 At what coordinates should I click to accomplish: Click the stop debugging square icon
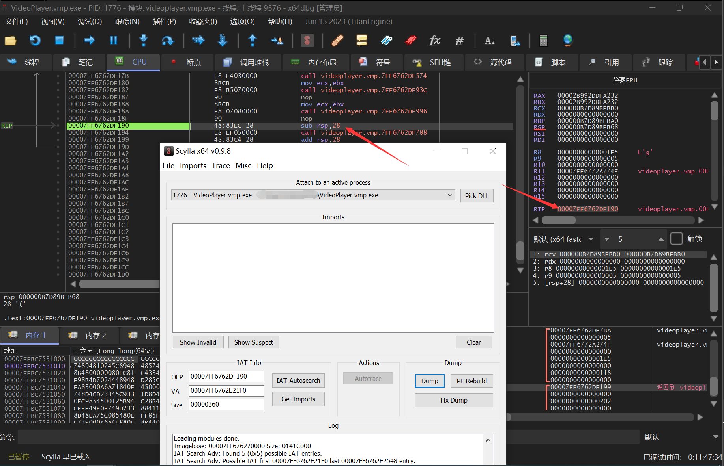[x=59, y=40]
